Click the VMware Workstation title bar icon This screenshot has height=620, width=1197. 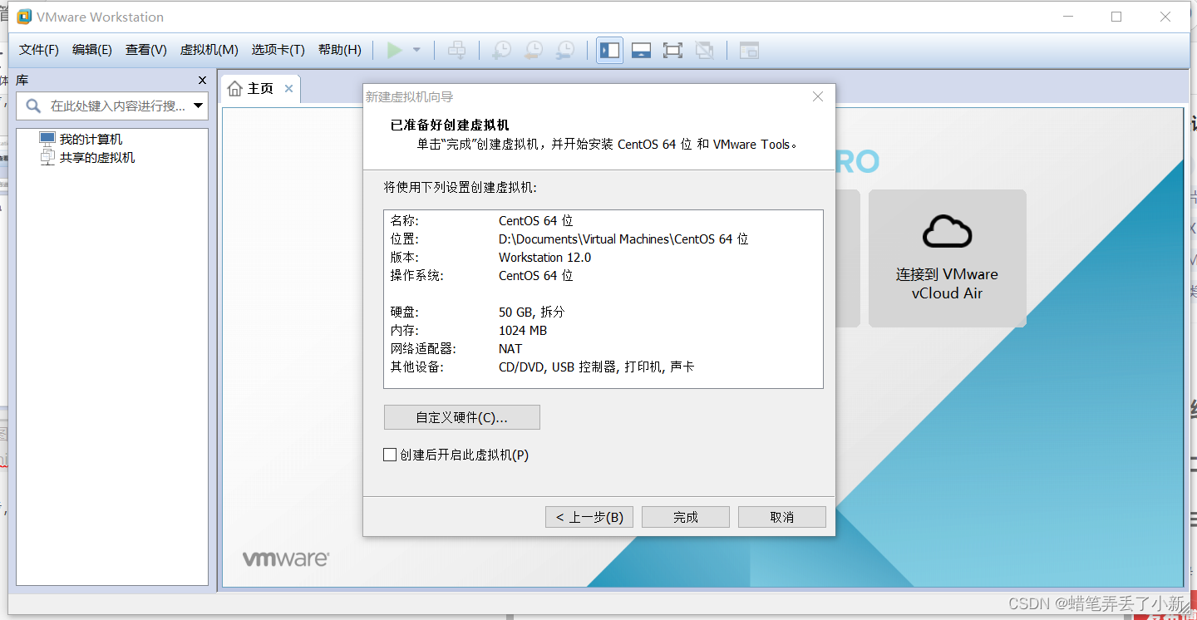pyautogui.click(x=24, y=17)
